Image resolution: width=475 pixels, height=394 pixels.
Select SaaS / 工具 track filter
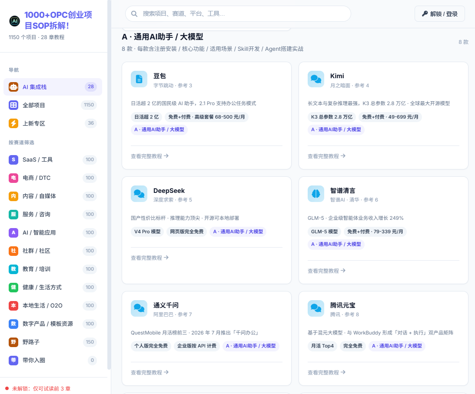53,159
